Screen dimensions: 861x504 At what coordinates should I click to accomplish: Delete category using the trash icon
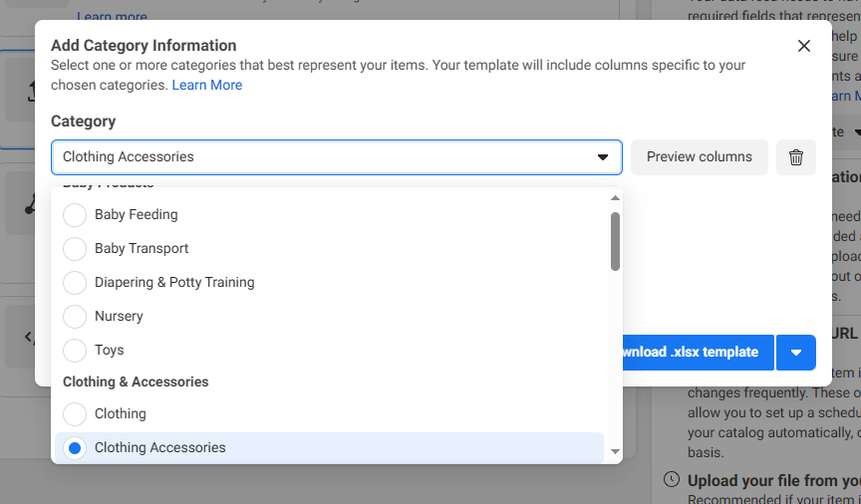[x=795, y=157]
